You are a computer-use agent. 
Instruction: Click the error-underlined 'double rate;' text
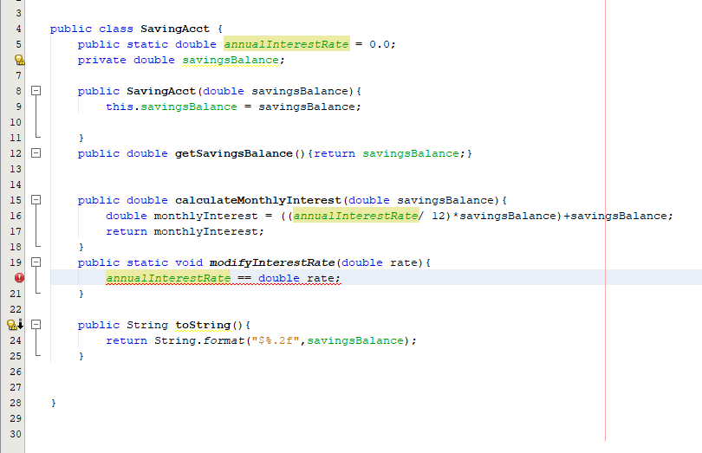click(299, 278)
